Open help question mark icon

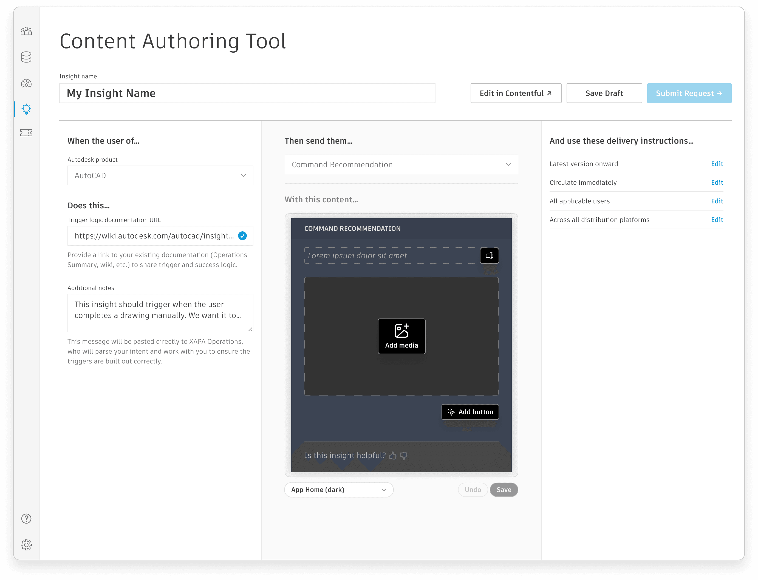pyautogui.click(x=26, y=519)
